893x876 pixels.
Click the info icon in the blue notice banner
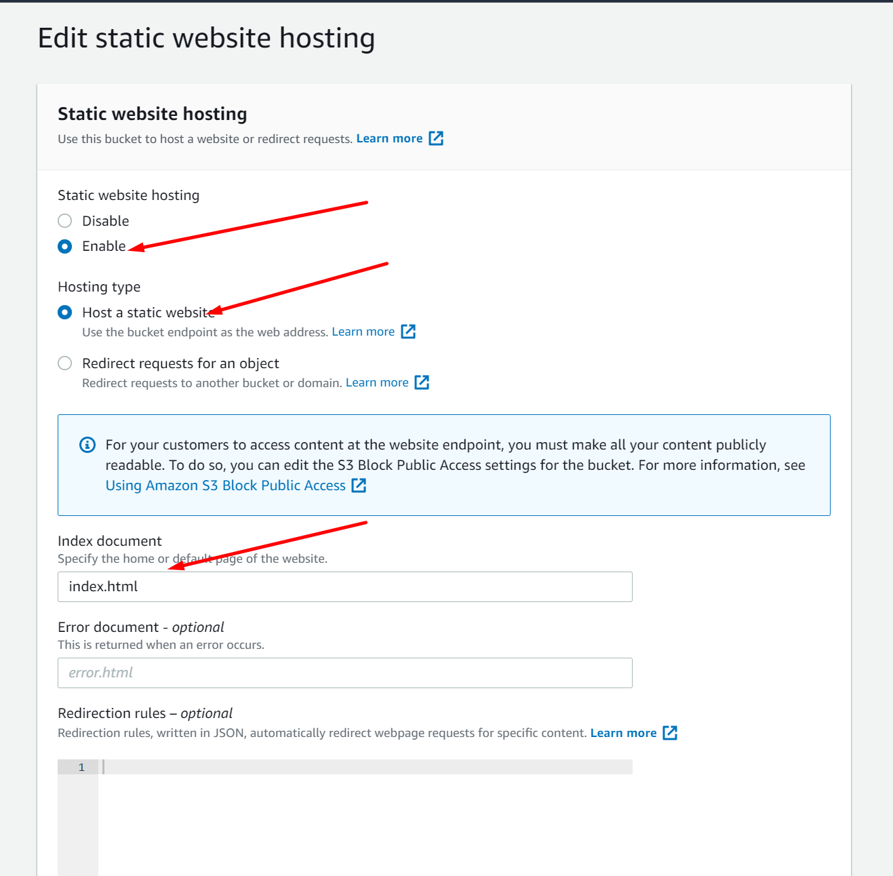coord(87,445)
